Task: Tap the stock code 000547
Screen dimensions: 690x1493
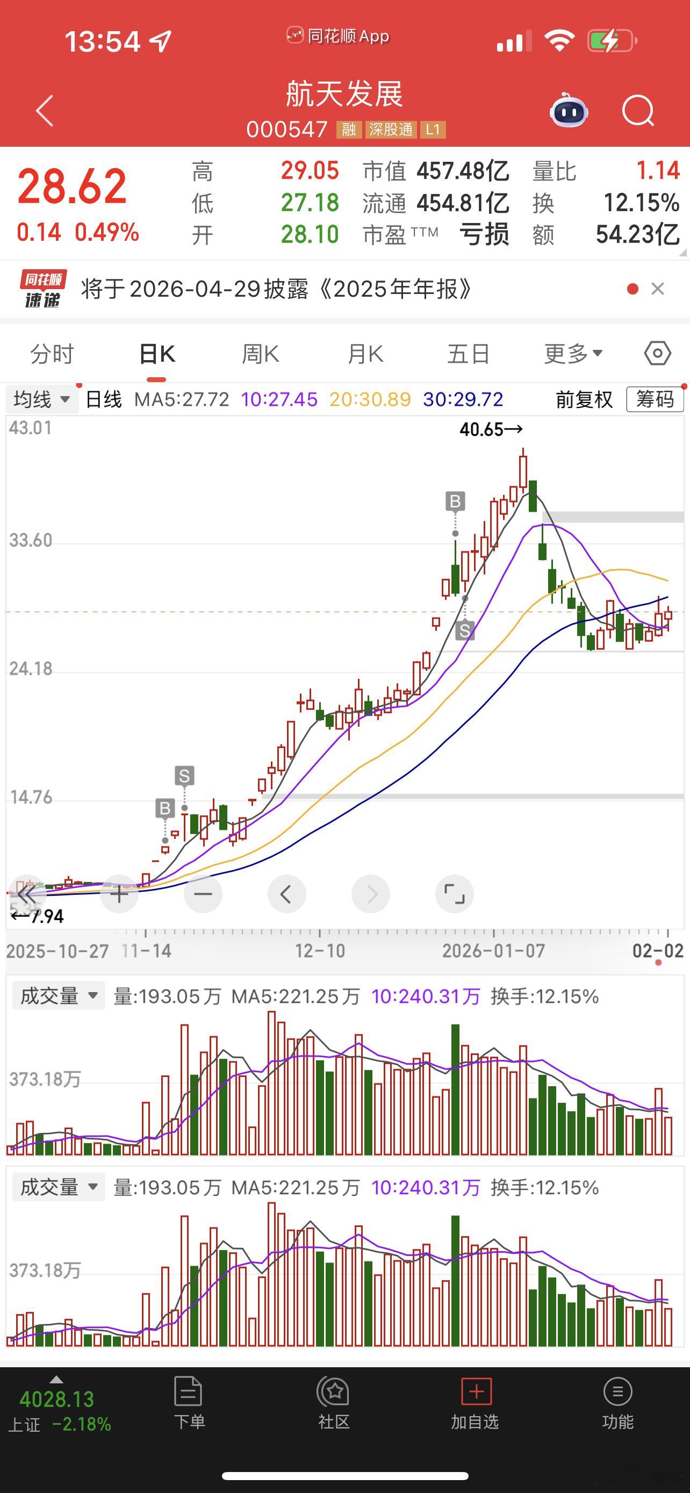Action: click(287, 129)
